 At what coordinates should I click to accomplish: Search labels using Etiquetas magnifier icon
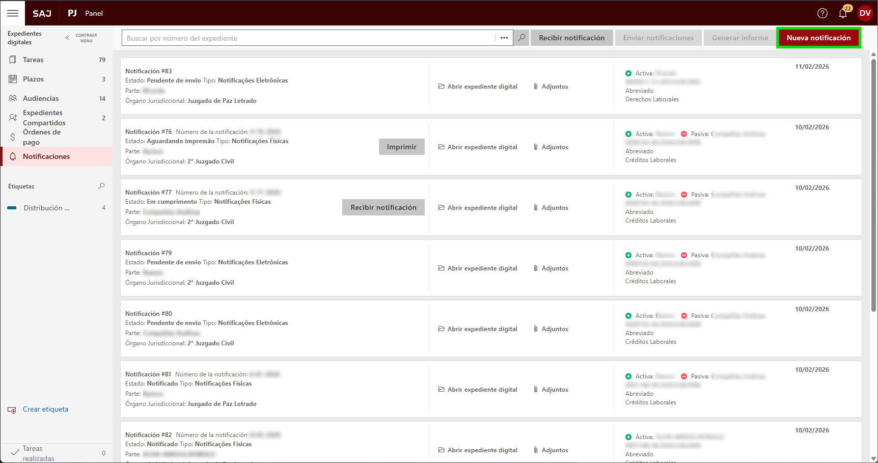click(x=101, y=186)
